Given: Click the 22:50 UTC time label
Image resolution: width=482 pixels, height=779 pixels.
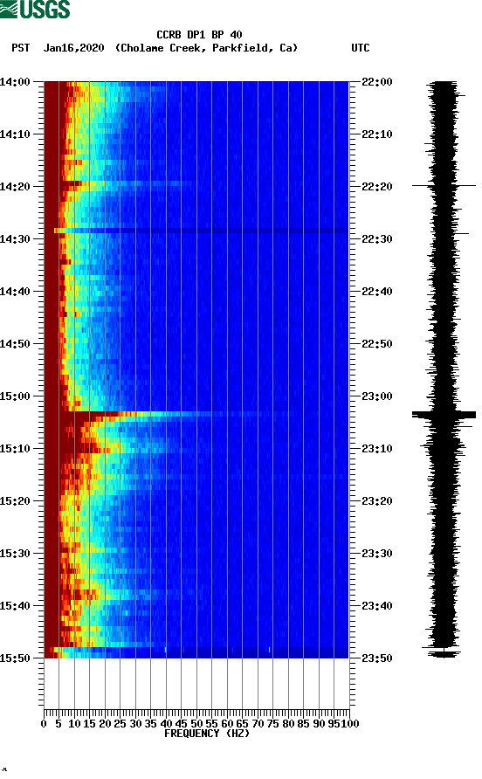Looking at the screenshot, I should [377, 344].
